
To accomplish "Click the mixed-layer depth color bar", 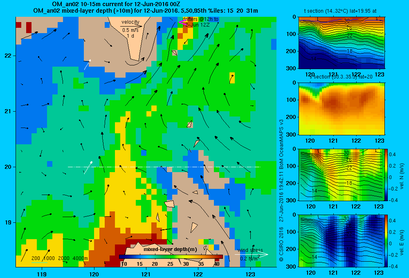I will tap(171, 257).
